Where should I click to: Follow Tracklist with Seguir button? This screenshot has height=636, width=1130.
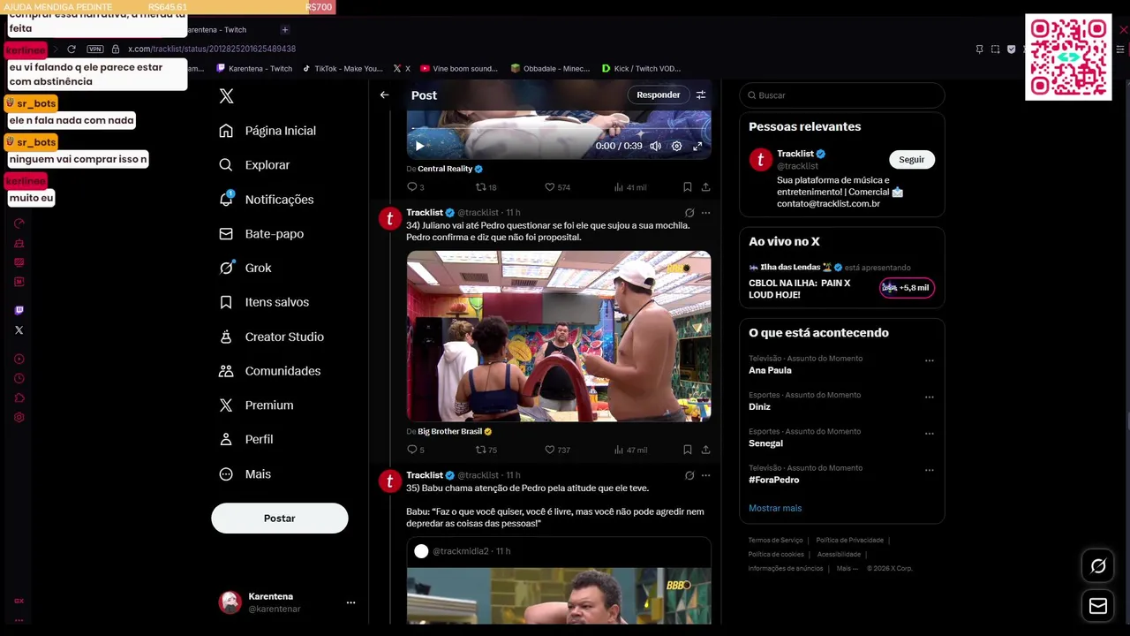pyautogui.click(x=912, y=160)
